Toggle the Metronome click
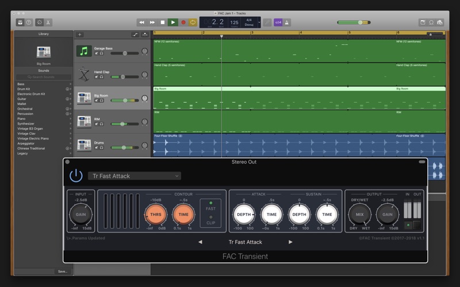This screenshot has width=460, height=287. tap(286, 22)
